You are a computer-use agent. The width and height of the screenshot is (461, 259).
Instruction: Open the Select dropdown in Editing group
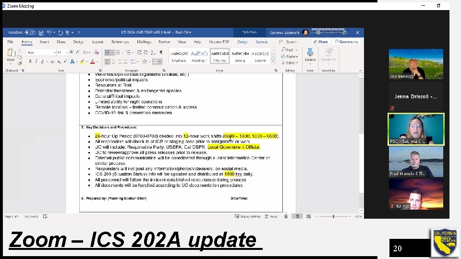[289, 63]
